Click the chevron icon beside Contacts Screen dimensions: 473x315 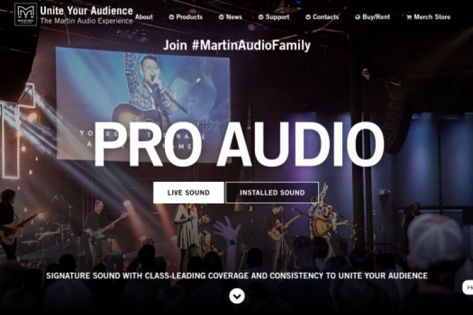click(x=308, y=17)
